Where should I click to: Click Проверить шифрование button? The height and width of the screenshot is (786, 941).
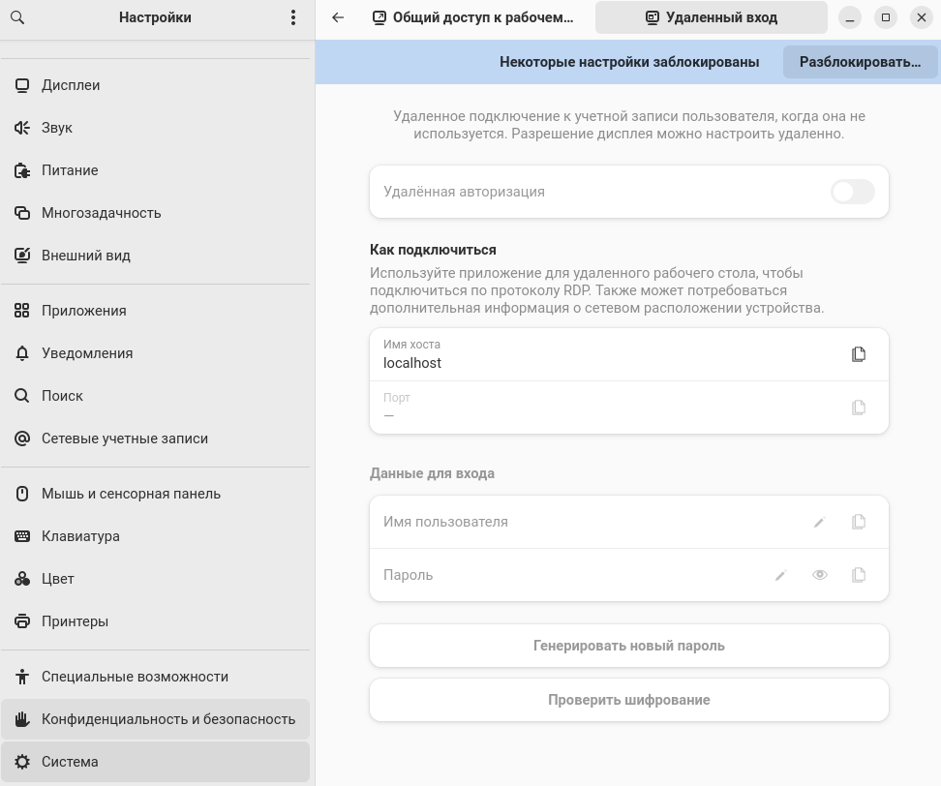628,700
